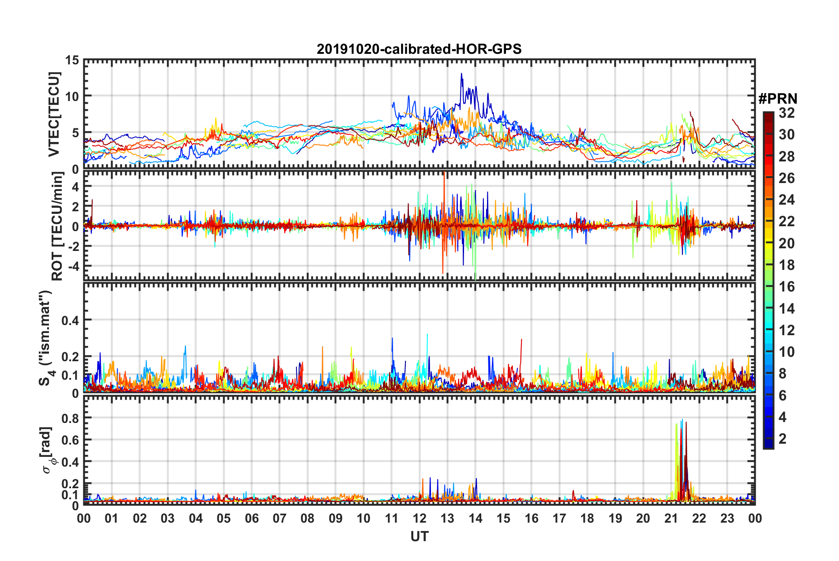Click the plot title 20191020-calibrated-HOR-GPS

click(x=419, y=49)
